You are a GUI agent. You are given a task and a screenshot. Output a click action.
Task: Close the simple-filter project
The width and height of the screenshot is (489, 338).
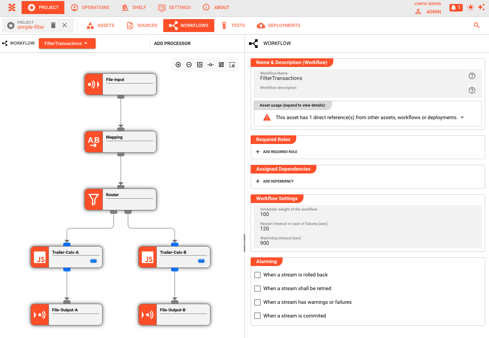click(64, 25)
